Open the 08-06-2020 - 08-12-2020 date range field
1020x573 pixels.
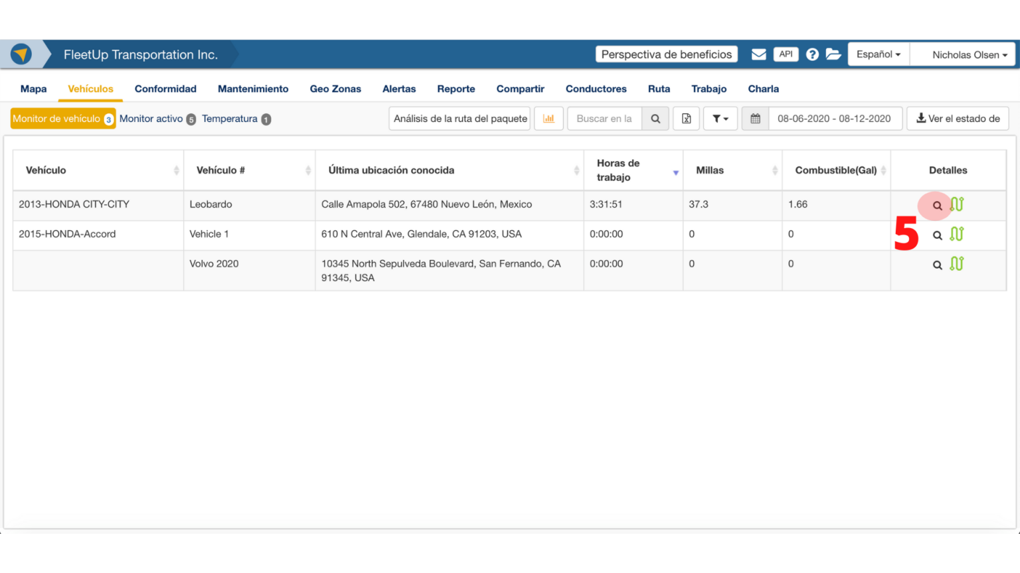[x=835, y=119]
